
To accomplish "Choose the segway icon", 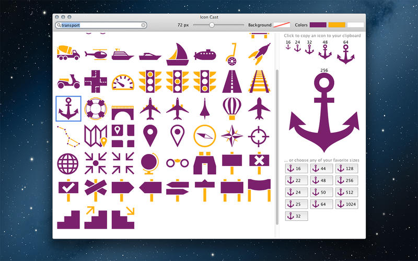I will [x=231, y=54].
